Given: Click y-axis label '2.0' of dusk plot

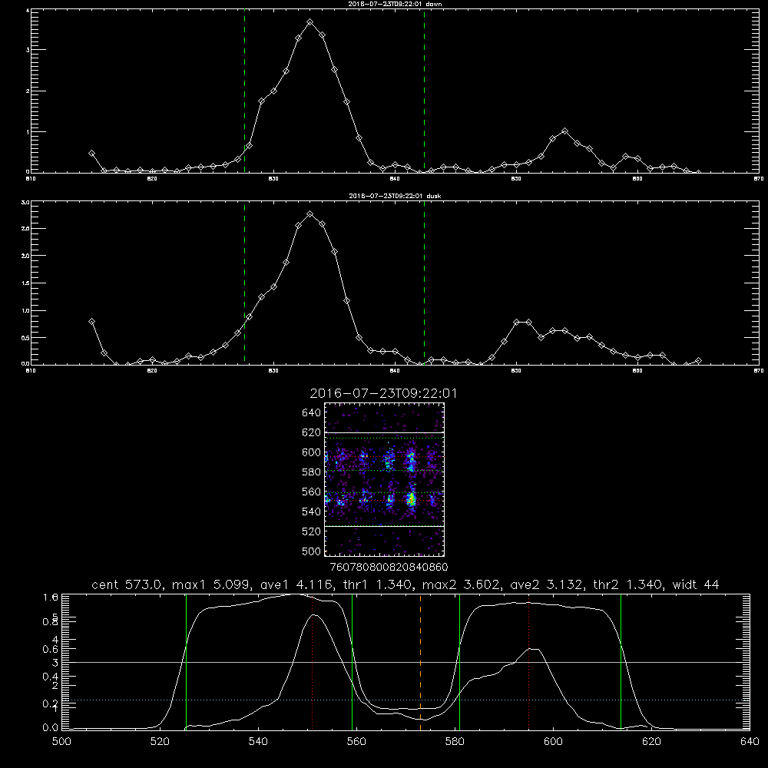Looking at the screenshot, I should click(x=26, y=256).
